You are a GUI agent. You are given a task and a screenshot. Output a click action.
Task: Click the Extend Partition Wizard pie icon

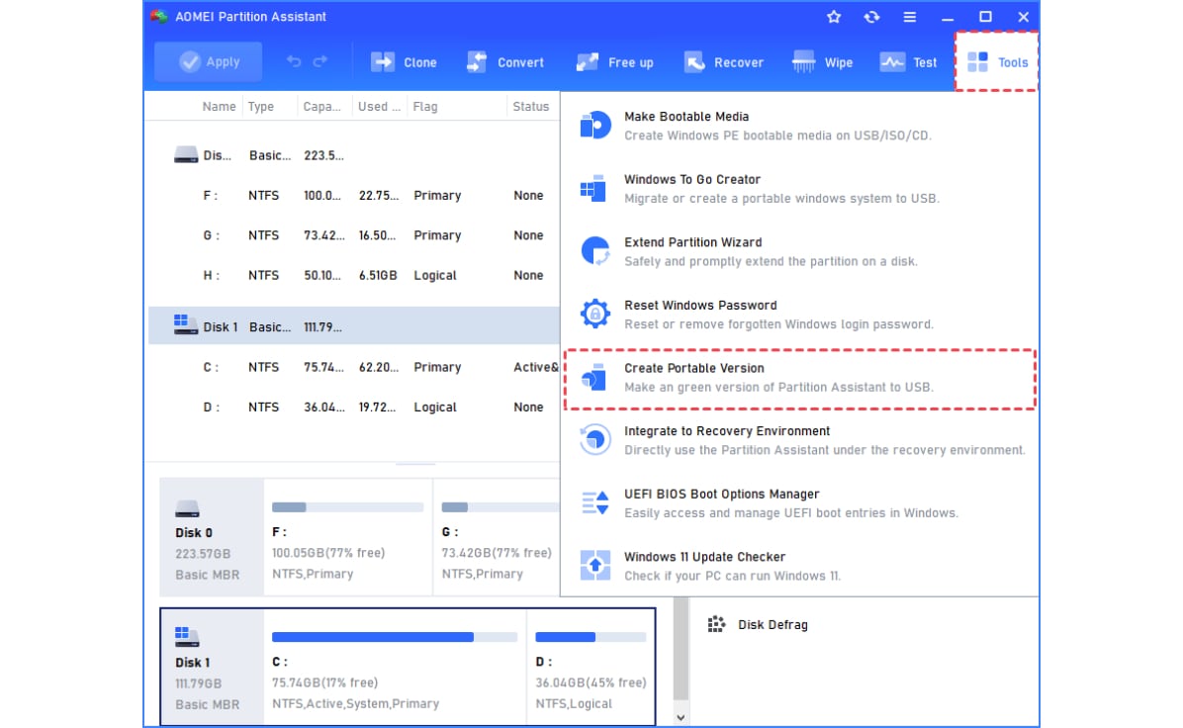(x=595, y=251)
